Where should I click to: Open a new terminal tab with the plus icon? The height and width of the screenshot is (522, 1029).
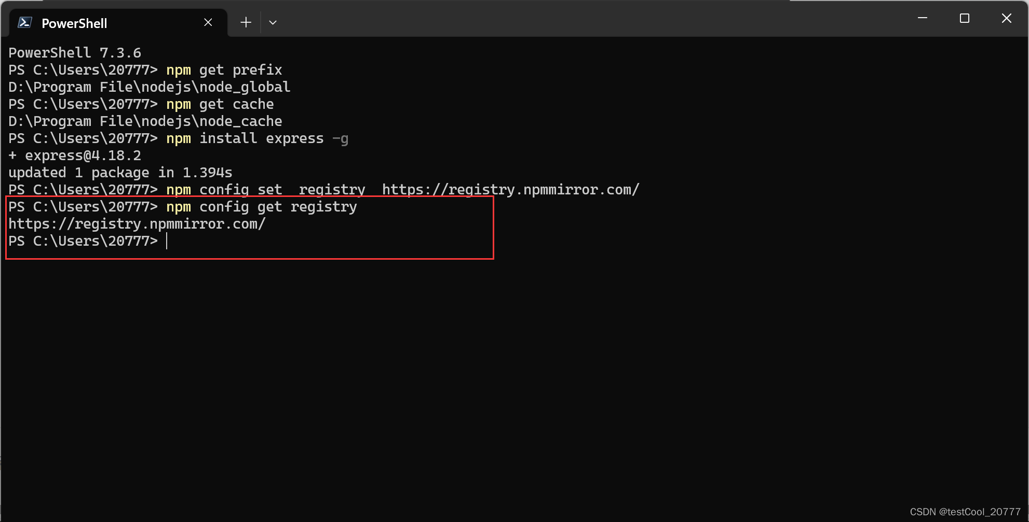(x=245, y=22)
